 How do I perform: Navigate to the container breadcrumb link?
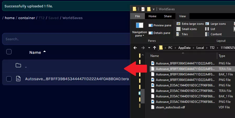26,18
